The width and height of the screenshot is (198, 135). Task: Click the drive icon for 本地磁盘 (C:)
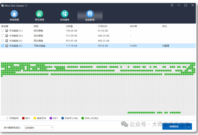pyautogui.click(x=7, y=31)
